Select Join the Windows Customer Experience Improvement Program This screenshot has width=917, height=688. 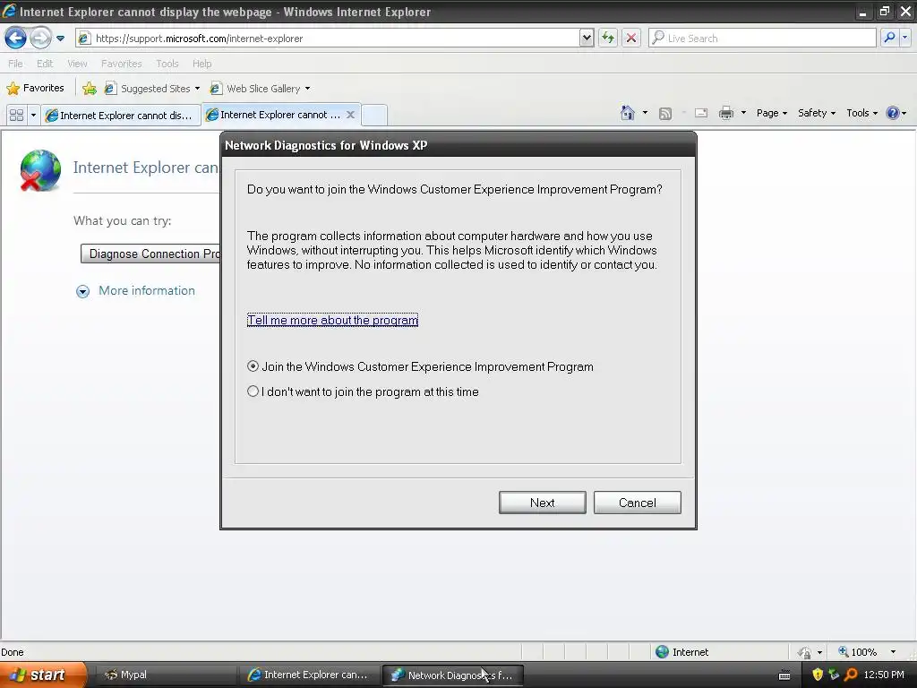tap(420, 366)
